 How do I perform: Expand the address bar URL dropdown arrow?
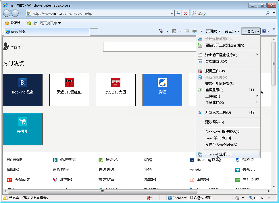tap(172, 13)
